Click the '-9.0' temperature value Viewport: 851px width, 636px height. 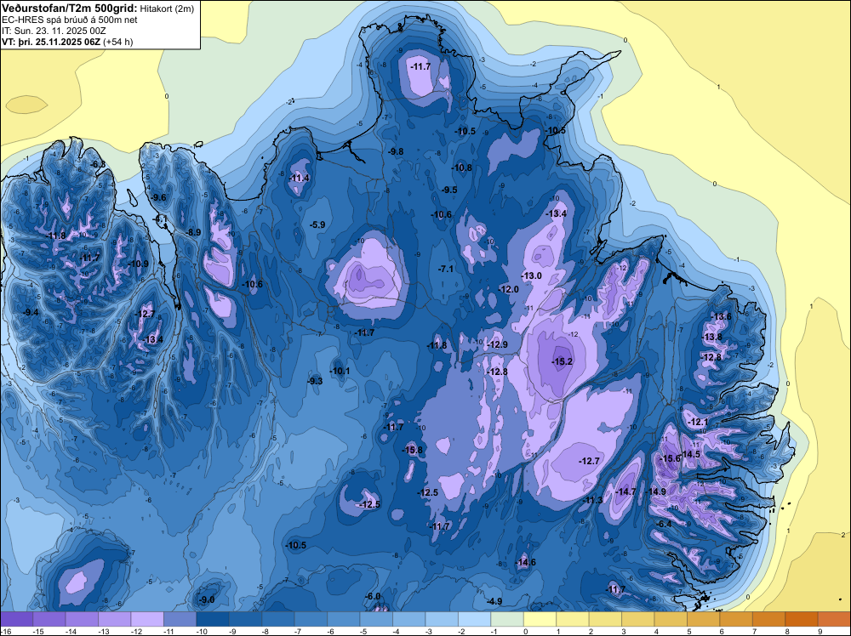(207, 600)
